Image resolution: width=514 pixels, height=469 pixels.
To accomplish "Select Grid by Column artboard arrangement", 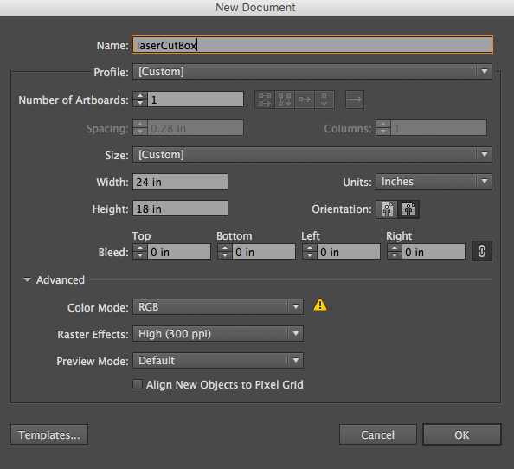I will (285, 100).
